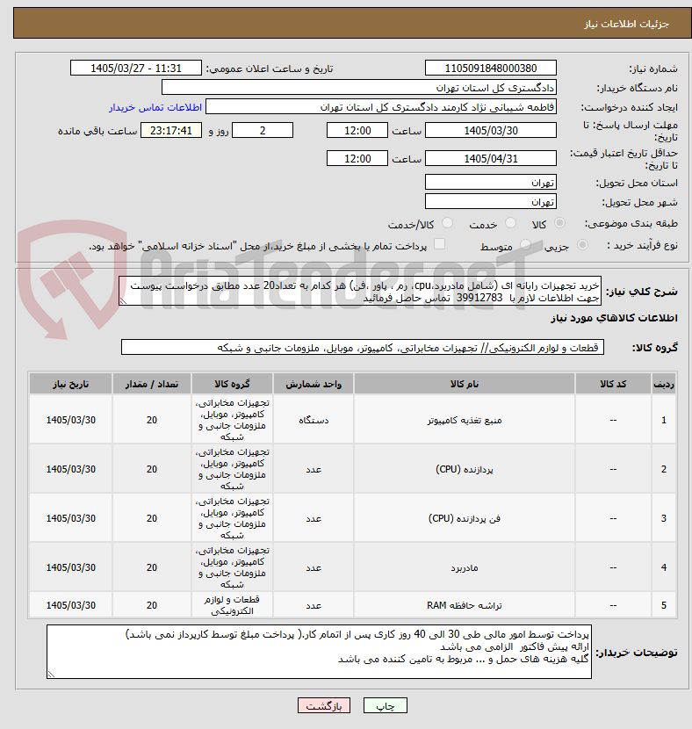Click the واحد شمارش column header
Viewport: 692px width, 729px height.
click(x=314, y=384)
